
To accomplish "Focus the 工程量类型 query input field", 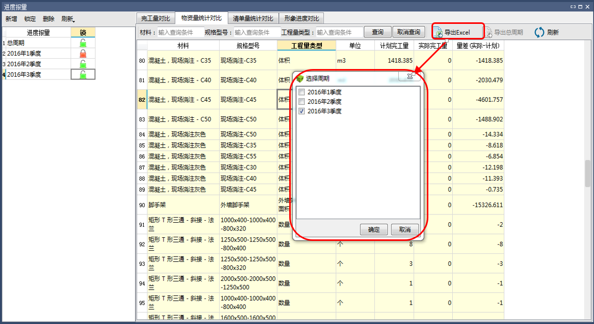I will pos(339,33).
